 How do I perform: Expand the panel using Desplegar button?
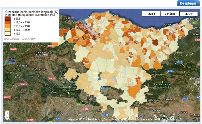188,3
